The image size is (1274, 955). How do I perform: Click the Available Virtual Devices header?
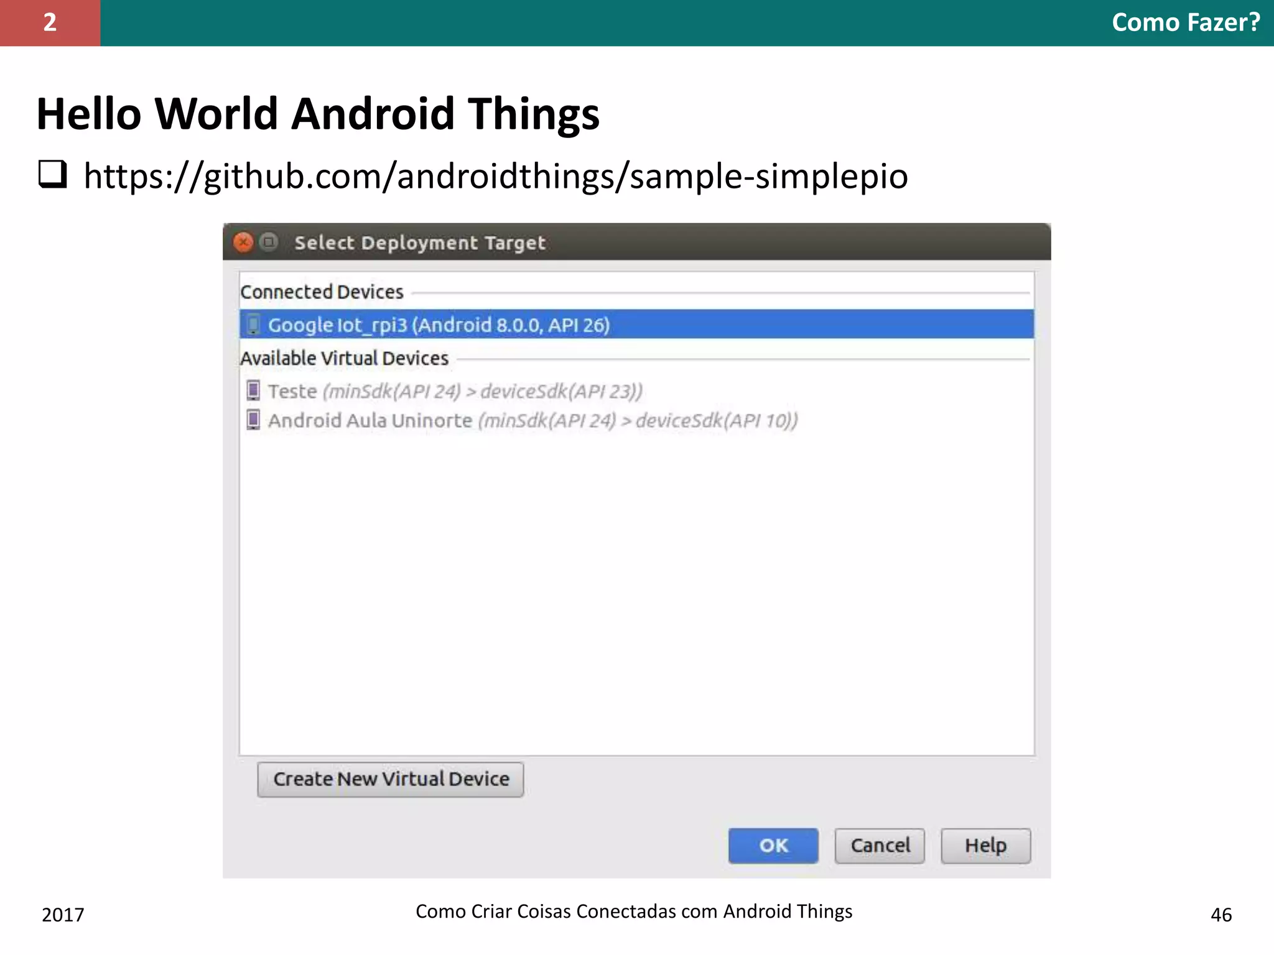tap(344, 358)
